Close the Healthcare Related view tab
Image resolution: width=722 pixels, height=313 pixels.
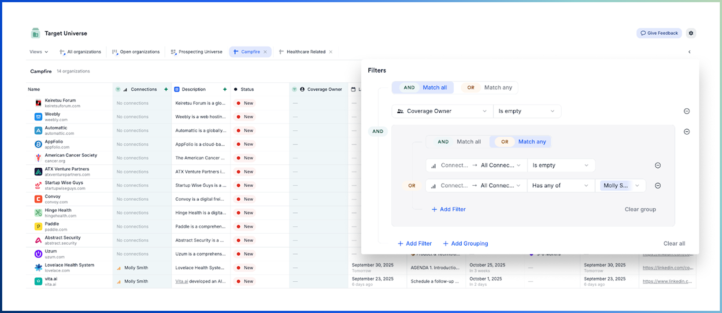pos(331,52)
